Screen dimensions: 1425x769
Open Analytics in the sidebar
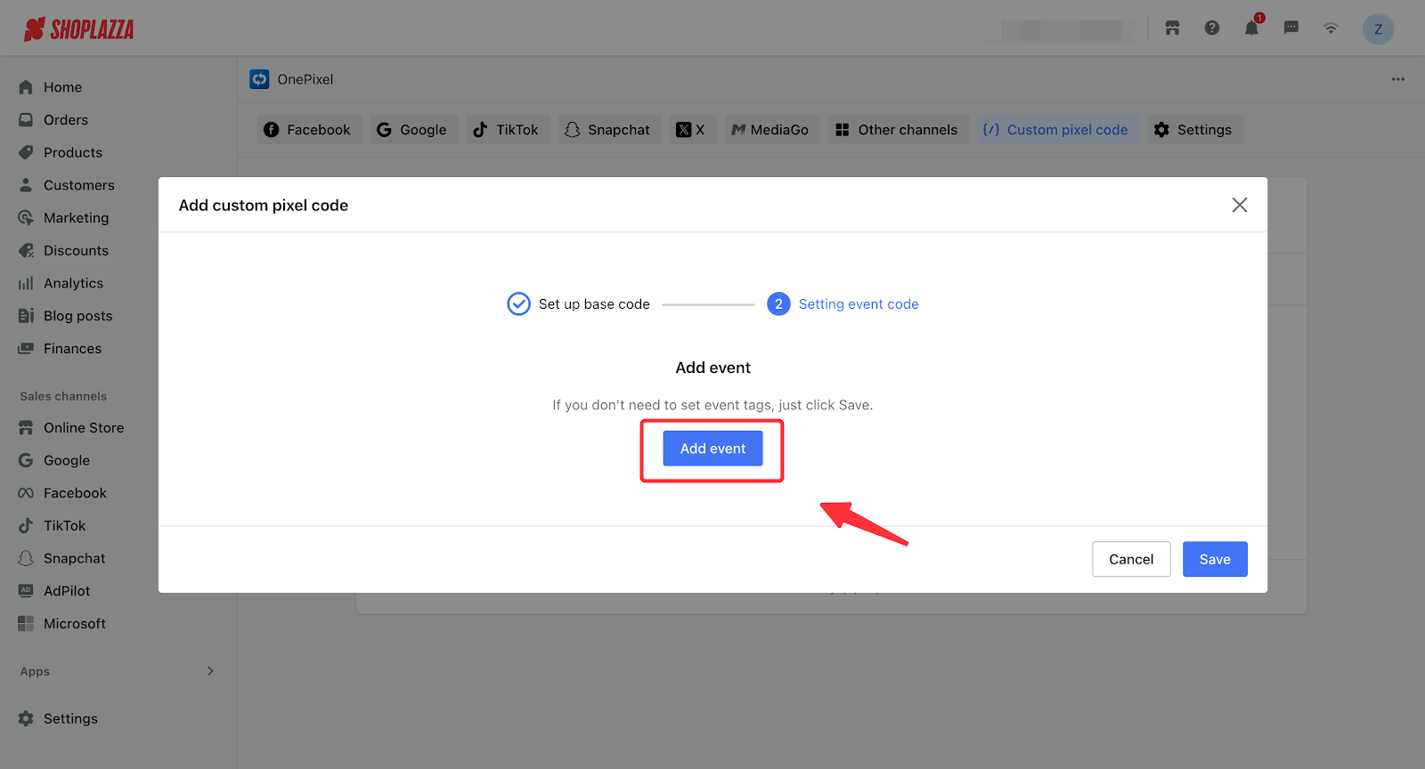pos(73,283)
